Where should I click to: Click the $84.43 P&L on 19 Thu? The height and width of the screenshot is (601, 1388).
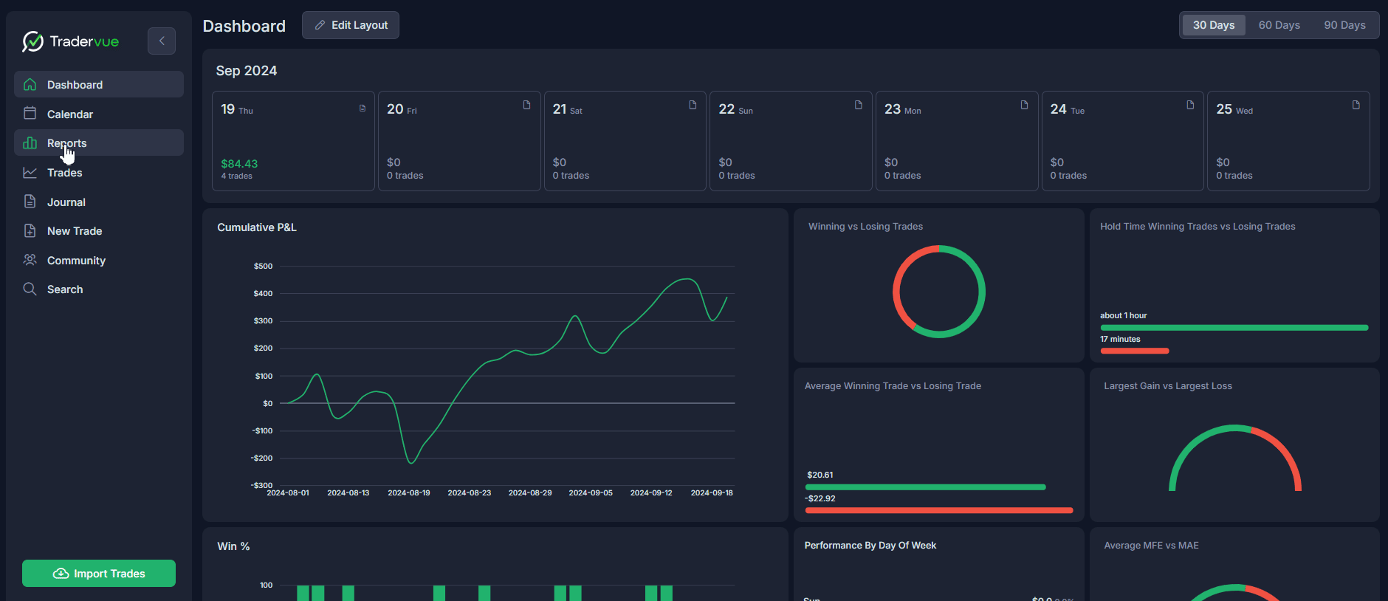(239, 164)
